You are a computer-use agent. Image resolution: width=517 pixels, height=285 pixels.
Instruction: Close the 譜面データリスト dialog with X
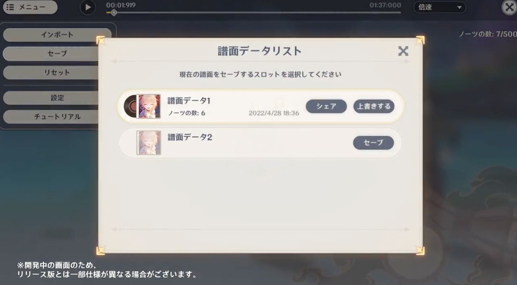click(403, 51)
